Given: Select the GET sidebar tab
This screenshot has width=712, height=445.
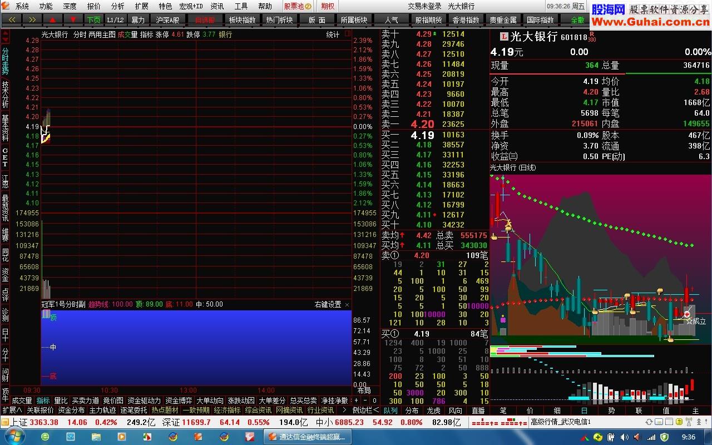Looking at the screenshot, I should [x=5, y=157].
